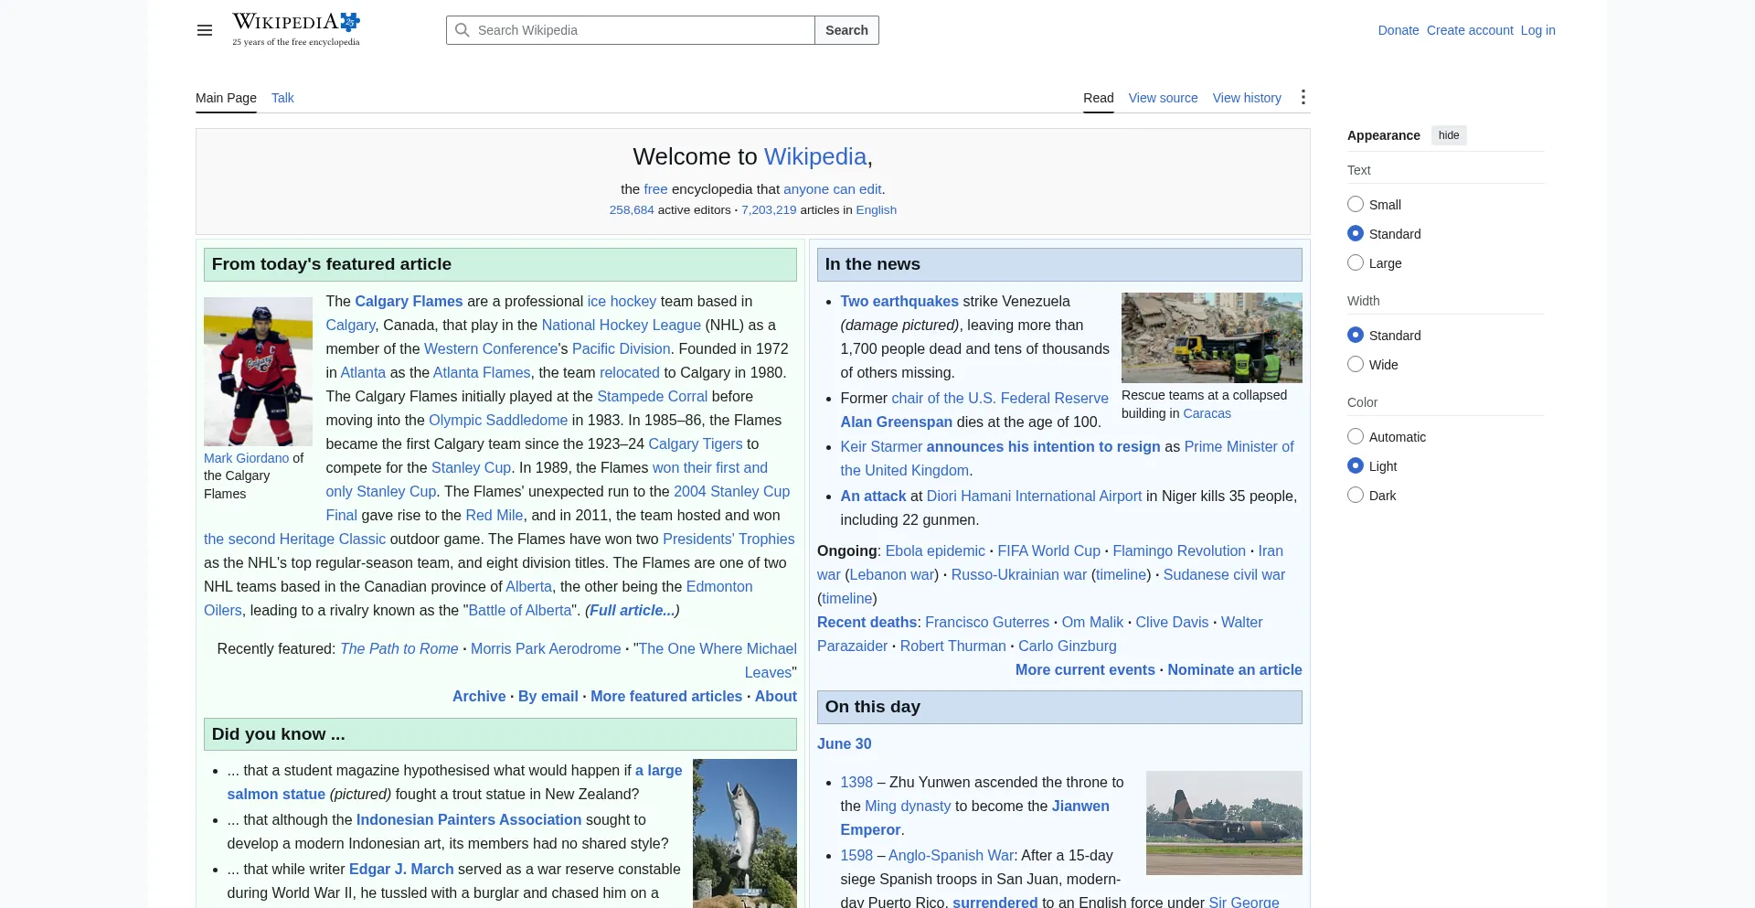This screenshot has height=908, width=1755.
Task: Open the 7,203,219 articles count link
Action: tap(769, 210)
